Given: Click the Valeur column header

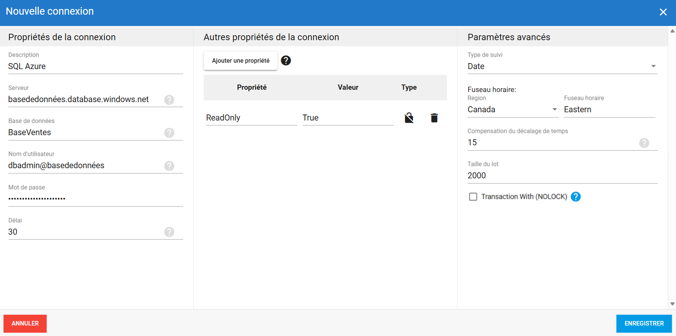Looking at the screenshot, I should [x=348, y=87].
